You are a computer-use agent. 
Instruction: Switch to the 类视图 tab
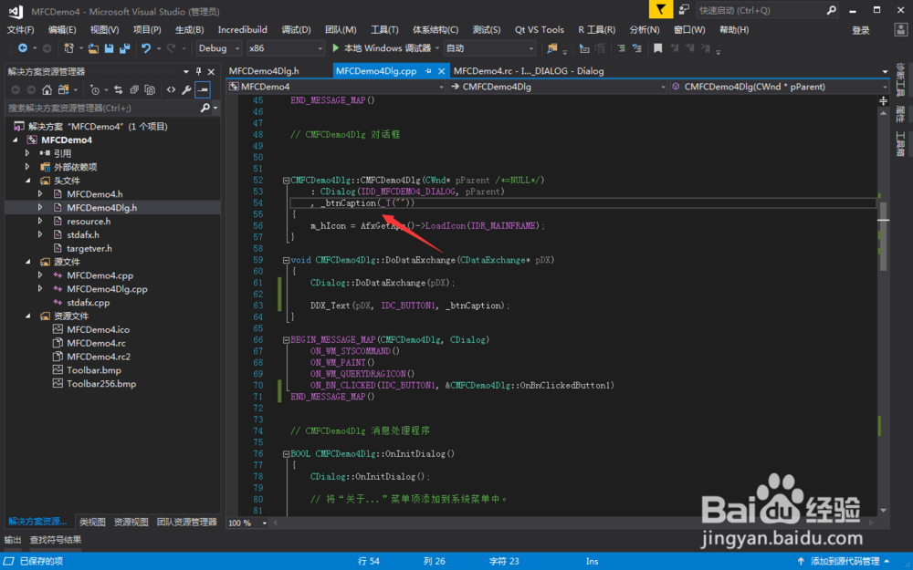click(92, 522)
